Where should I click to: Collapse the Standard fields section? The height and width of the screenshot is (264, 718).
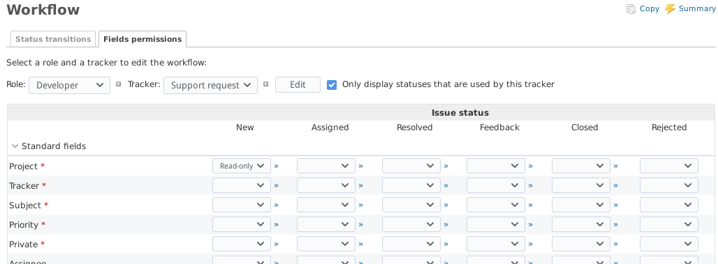click(15, 146)
